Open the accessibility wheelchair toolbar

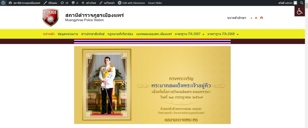(x=300, y=11)
